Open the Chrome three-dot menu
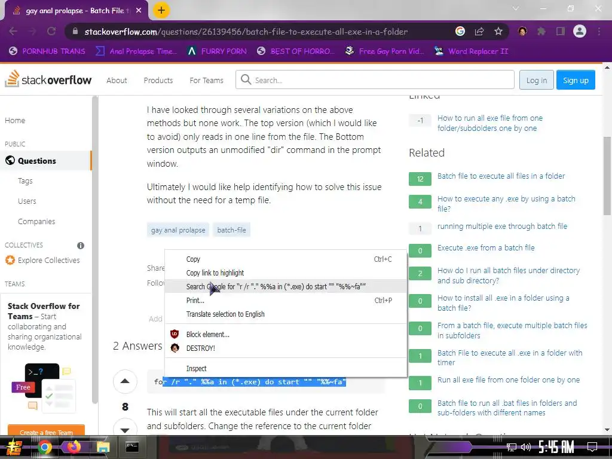This screenshot has width=612, height=459. click(599, 32)
